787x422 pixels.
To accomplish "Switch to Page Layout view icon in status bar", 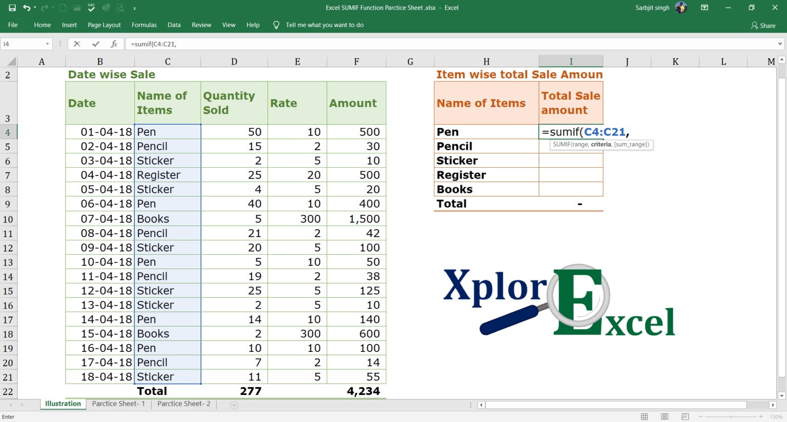I will click(665, 416).
